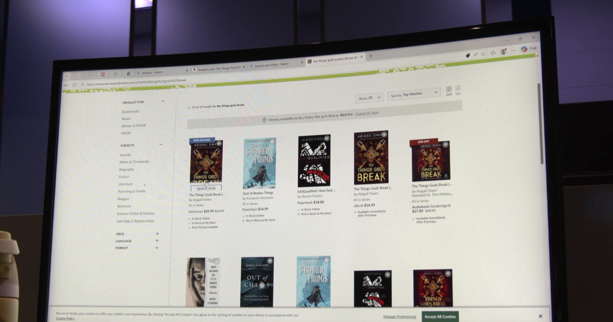
Task: Click wishlist heart on (Un)Qualified paperback cover
Action: 327,138
